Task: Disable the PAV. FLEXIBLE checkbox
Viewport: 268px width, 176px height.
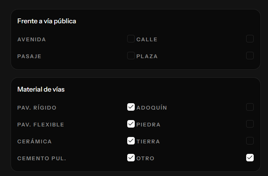Action: [131, 124]
